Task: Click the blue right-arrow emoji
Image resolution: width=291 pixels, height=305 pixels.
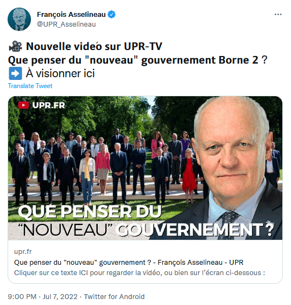Action: point(15,73)
